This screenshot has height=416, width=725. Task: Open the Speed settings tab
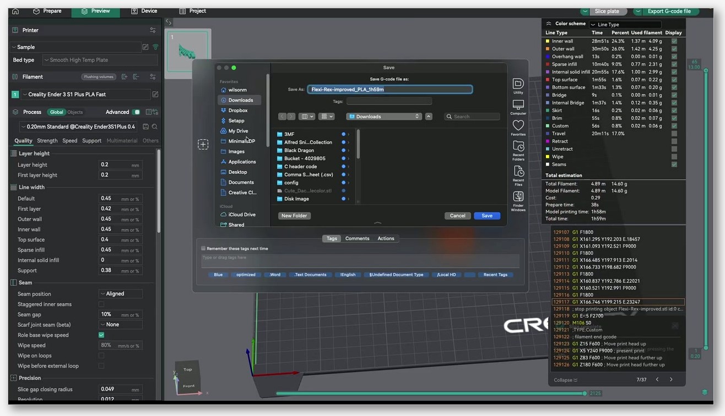pos(70,141)
